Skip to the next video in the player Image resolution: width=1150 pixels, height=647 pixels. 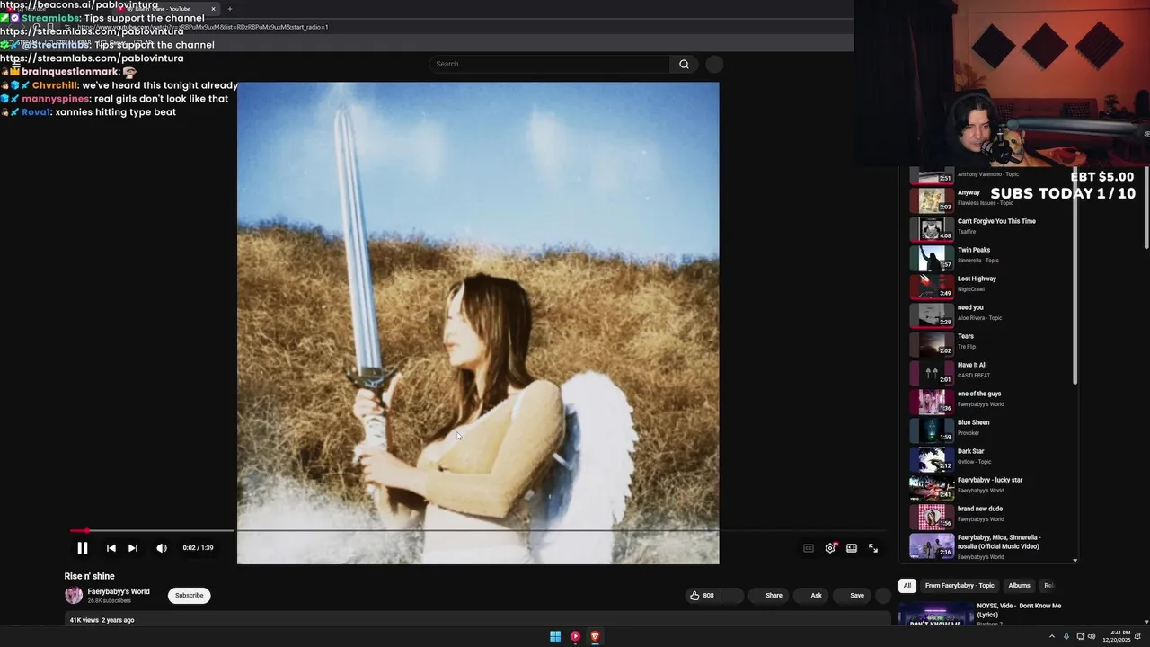[x=133, y=548]
